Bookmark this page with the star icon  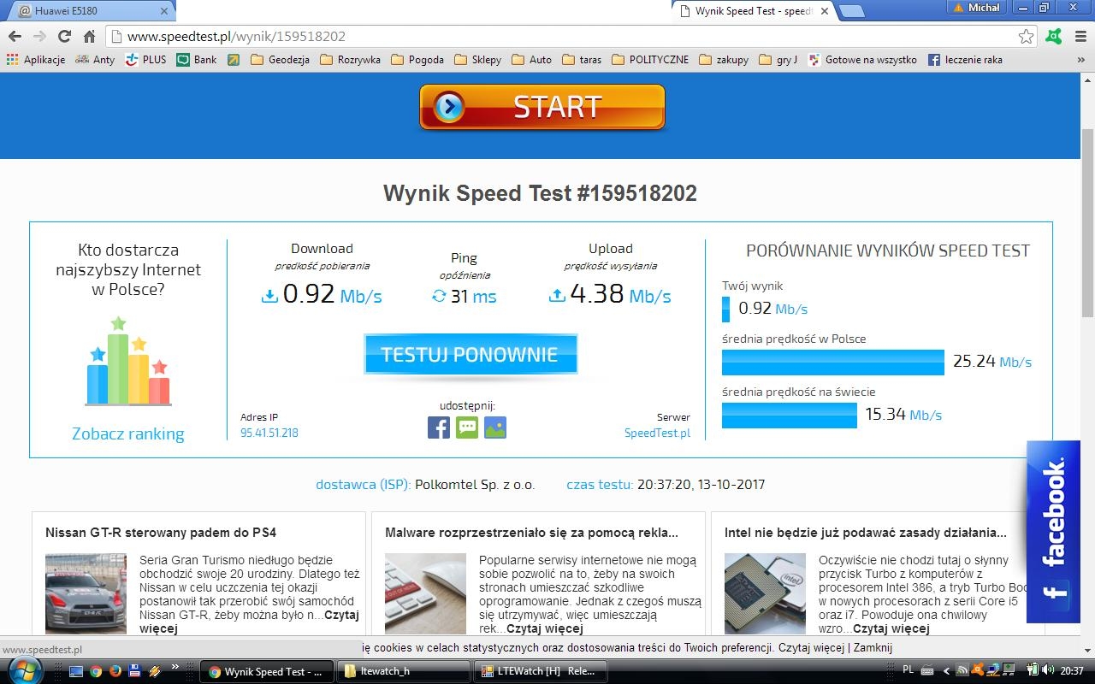[1026, 37]
